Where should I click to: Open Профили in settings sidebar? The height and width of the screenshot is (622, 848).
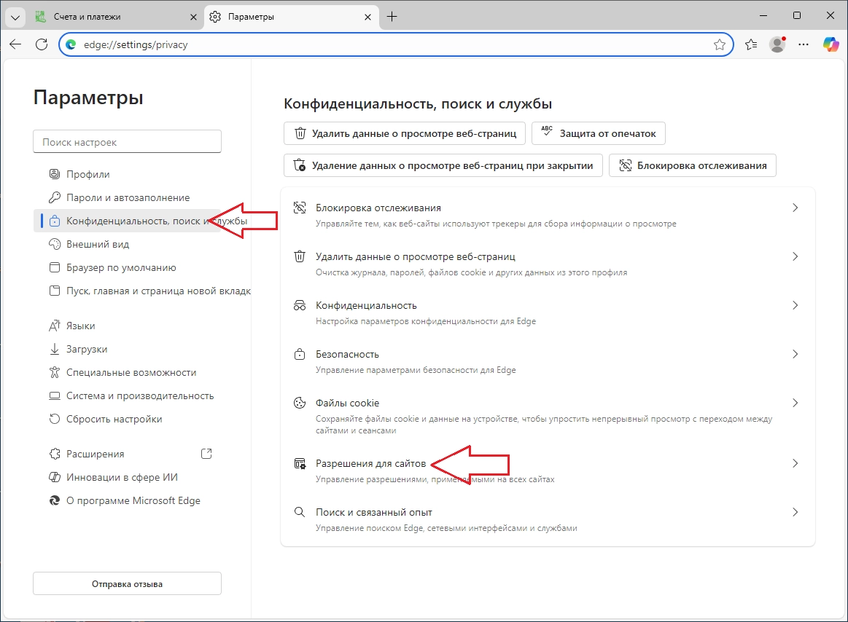click(87, 174)
